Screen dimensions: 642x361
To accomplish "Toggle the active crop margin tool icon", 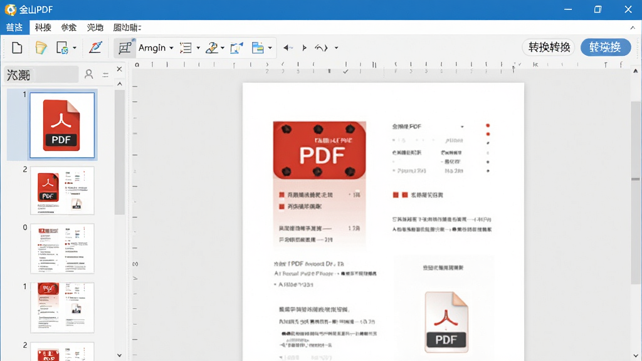I will tap(125, 48).
